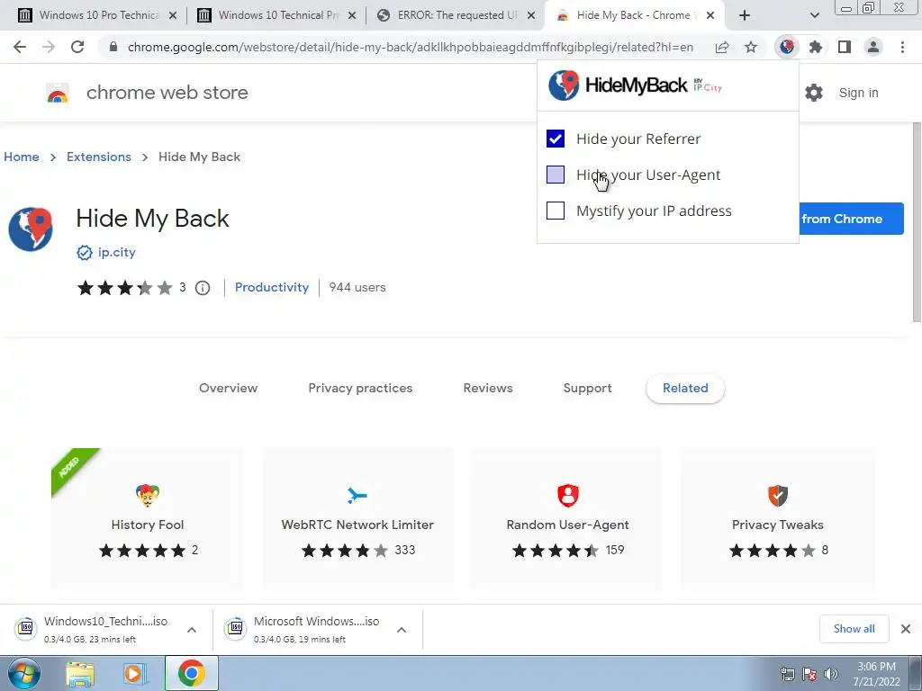Image resolution: width=922 pixels, height=691 pixels.
Task: Open the network tray icon
Action: tap(787, 674)
